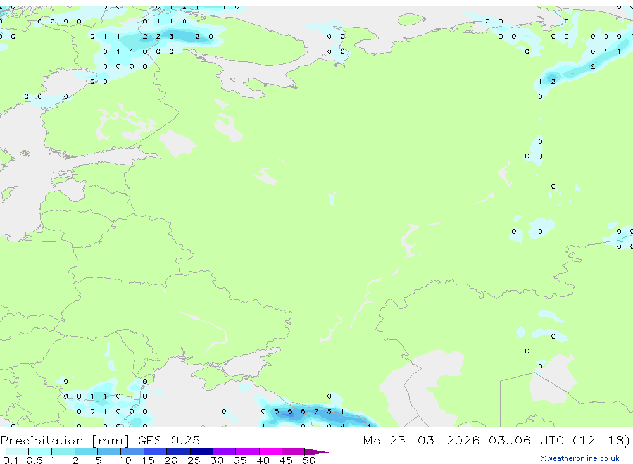Select the 25–30 mm navy legend swatch
633x464 pixels.
point(201,451)
